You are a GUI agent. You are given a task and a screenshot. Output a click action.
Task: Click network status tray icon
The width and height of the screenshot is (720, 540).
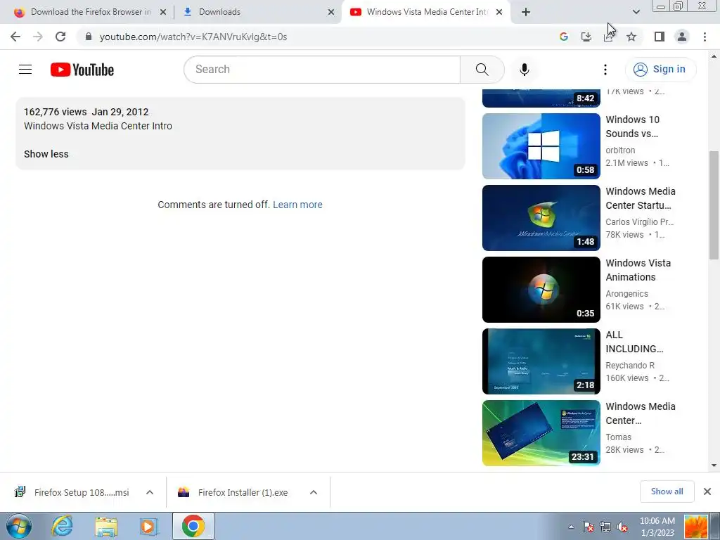tap(605, 527)
